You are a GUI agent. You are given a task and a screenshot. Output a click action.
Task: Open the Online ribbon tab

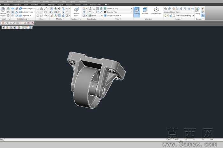coord(78,5)
